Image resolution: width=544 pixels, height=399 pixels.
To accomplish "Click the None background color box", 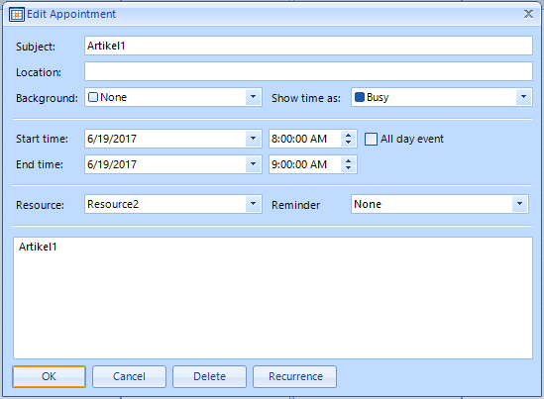I will (x=93, y=97).
